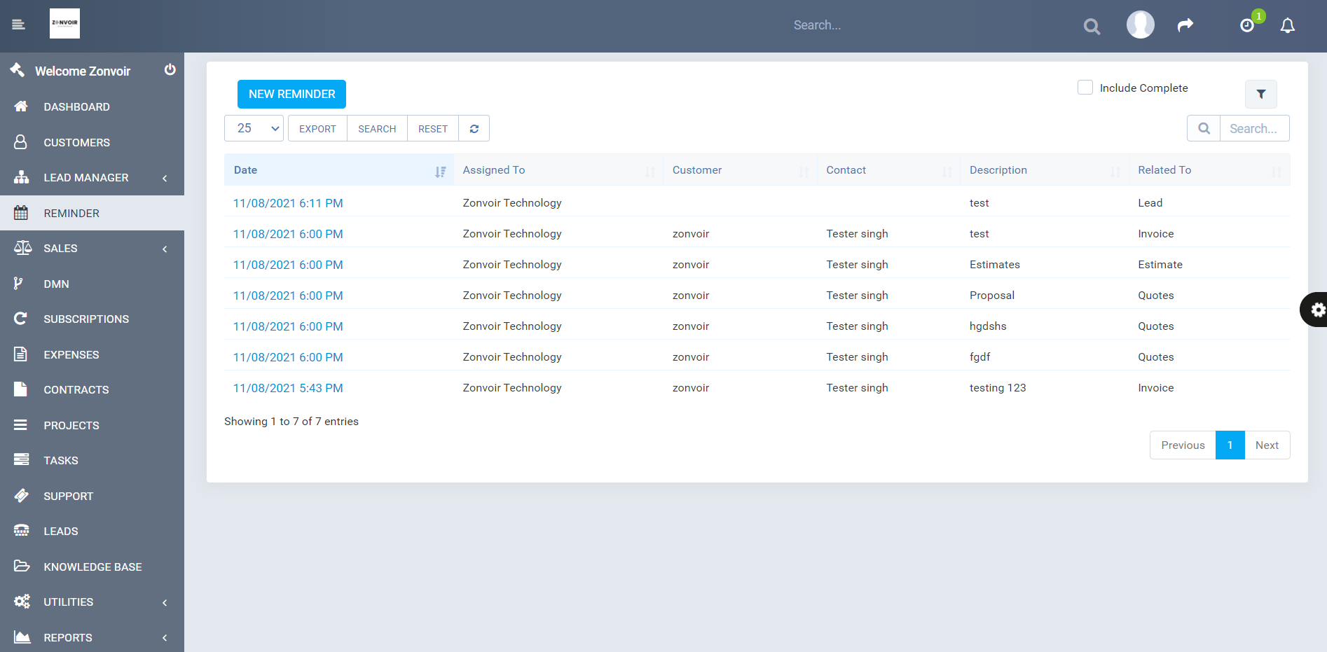
Task: Open the TASKS section
Action: tap(60, 460)
